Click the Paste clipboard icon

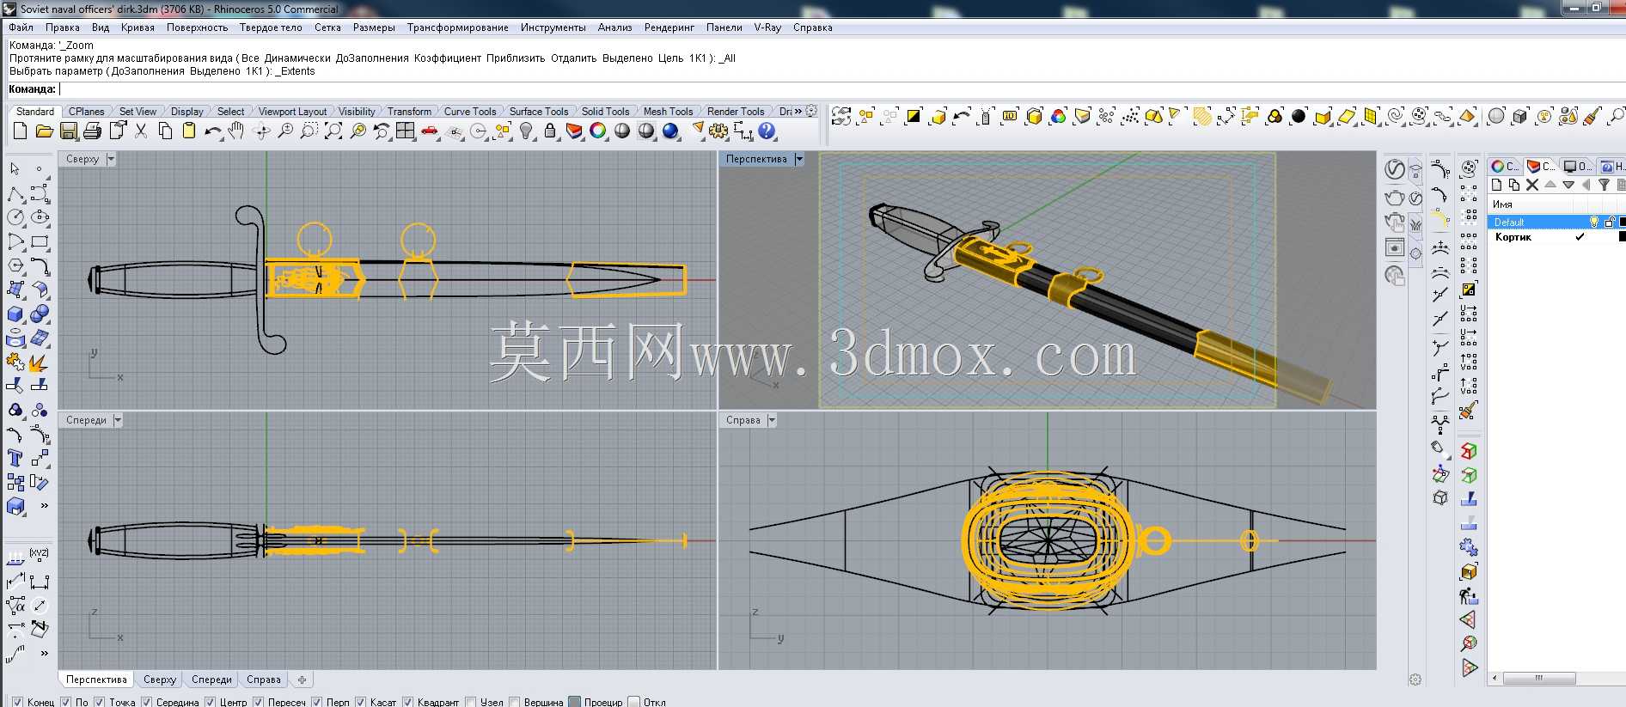coord(189,131)
